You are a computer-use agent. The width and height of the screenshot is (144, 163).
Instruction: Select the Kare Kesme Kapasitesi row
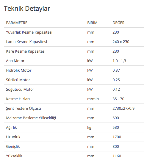(74, 51)
